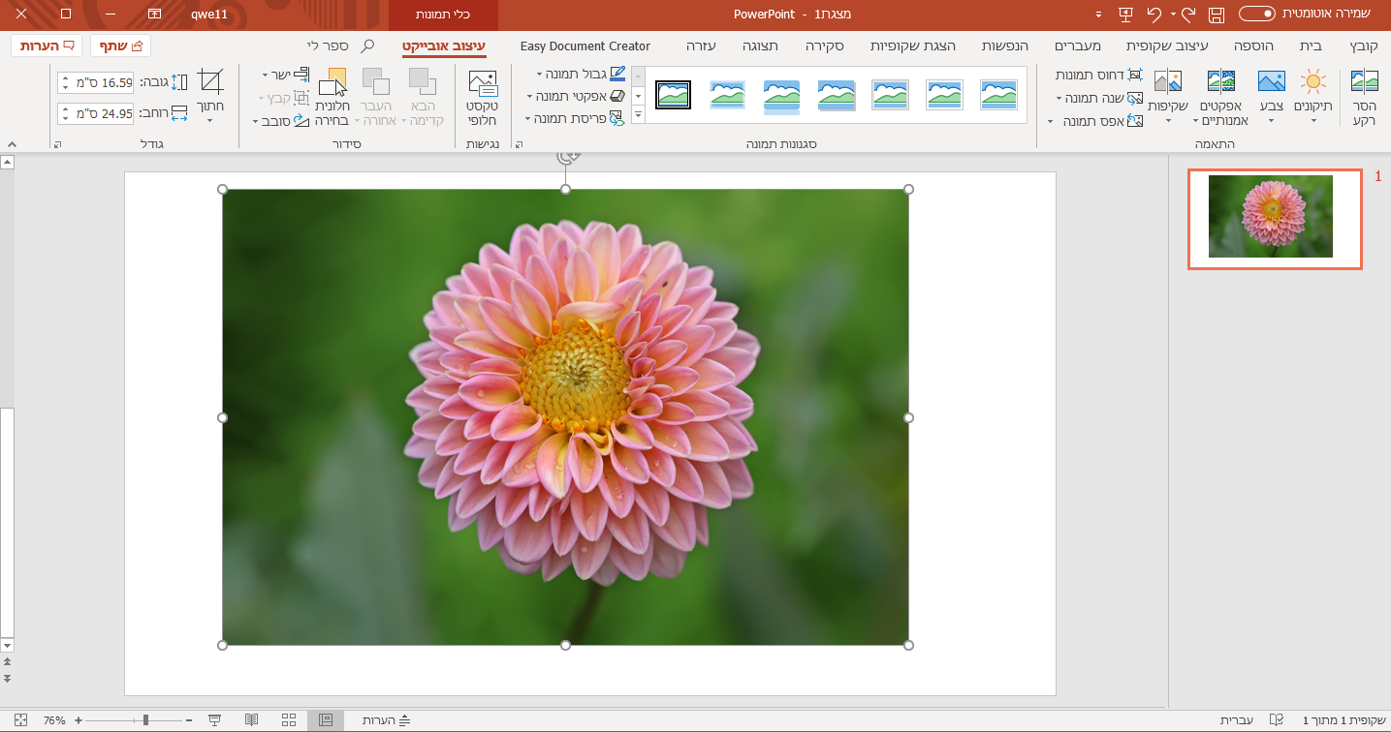Open Size (גודל) group dialog launcher

click(x=57, y=144)
